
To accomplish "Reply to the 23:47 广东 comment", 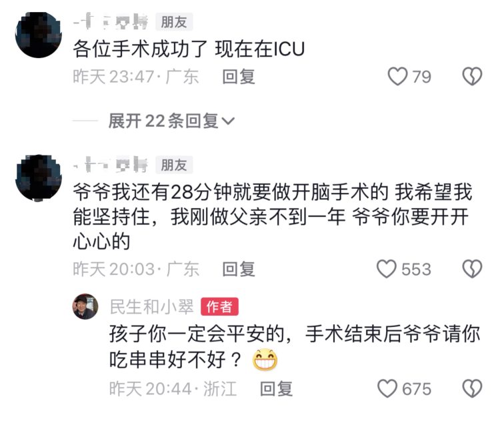I will point(239,77).
